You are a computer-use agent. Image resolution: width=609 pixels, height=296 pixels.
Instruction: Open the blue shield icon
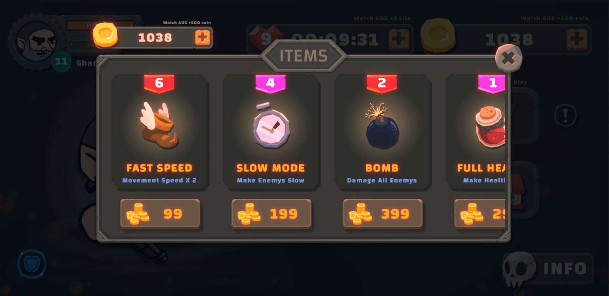(x=32, y=264)
